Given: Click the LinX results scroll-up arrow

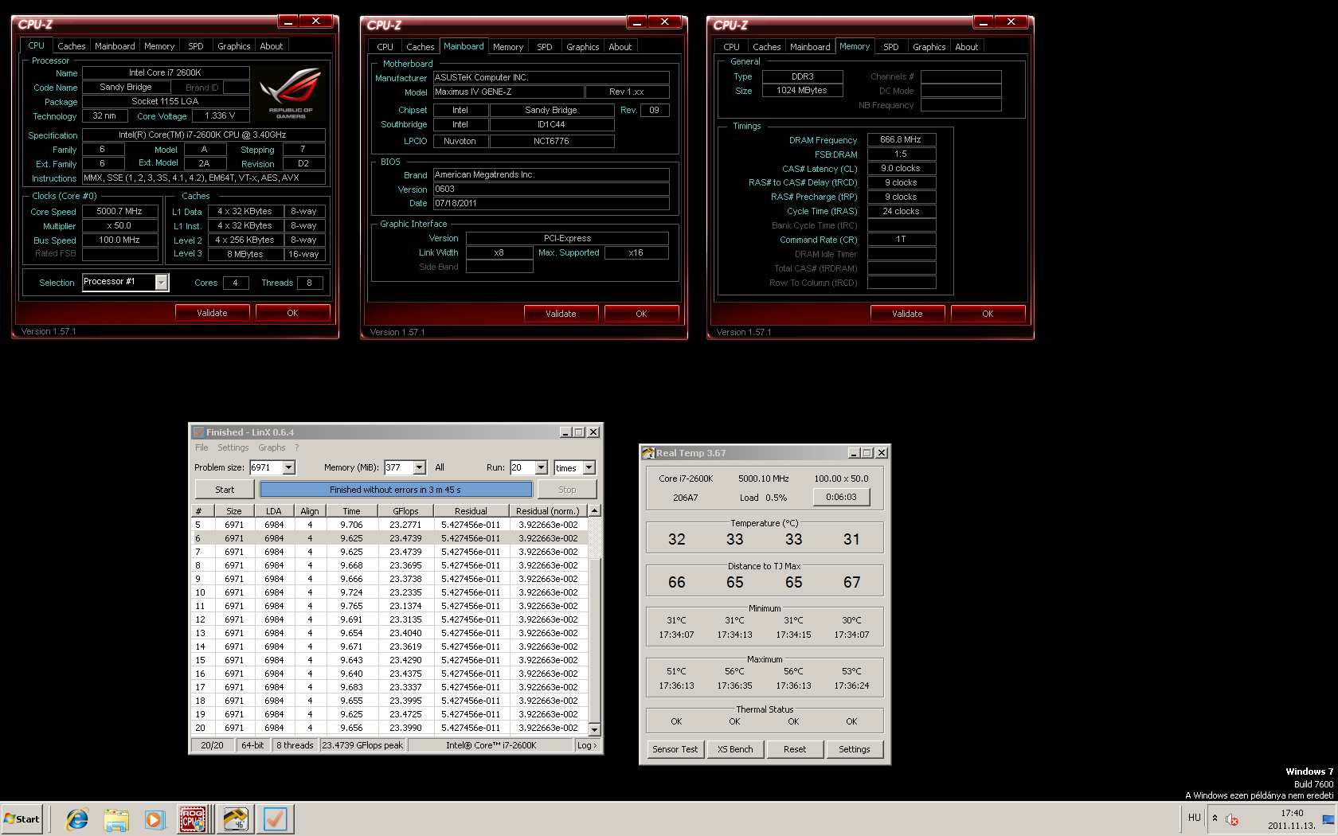Looking at the screenshot, I should [x=594, y=510].
